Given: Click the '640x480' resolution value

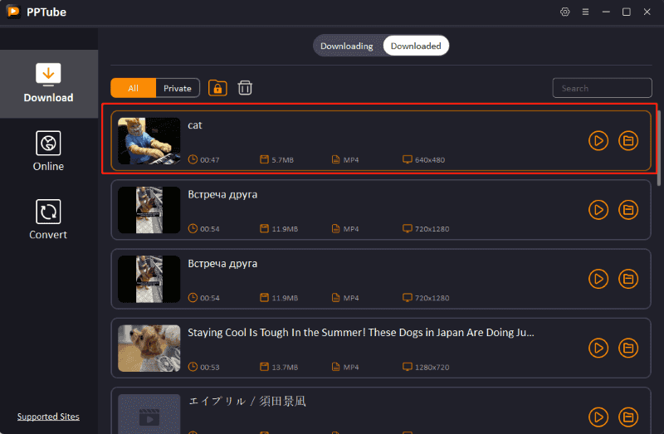Looking at the screenshot, I should click(x=430, y=160).
